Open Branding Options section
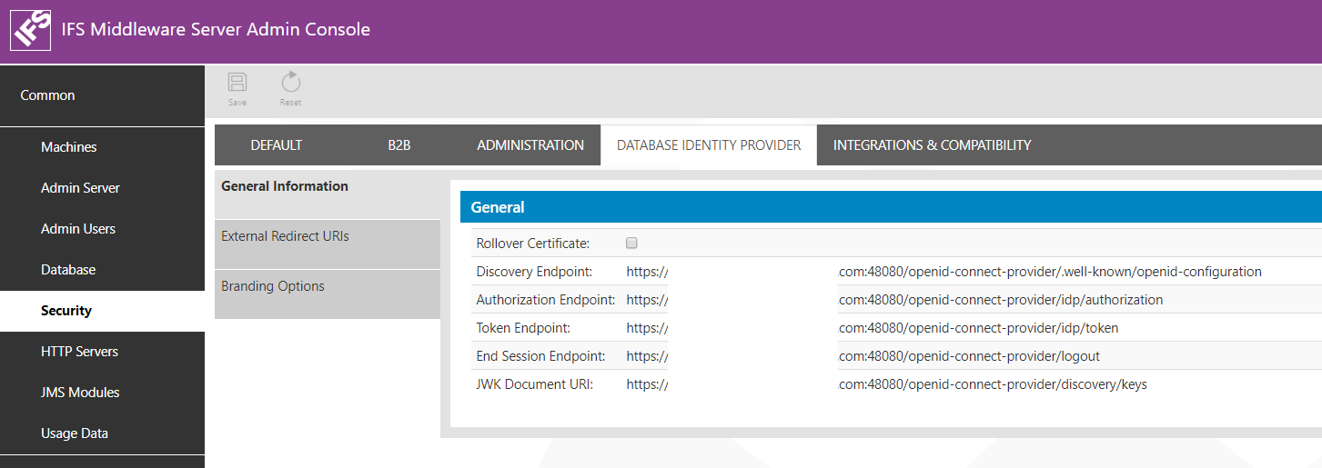This screenshot has height=468, width=1322. click(x=273, y=286)
